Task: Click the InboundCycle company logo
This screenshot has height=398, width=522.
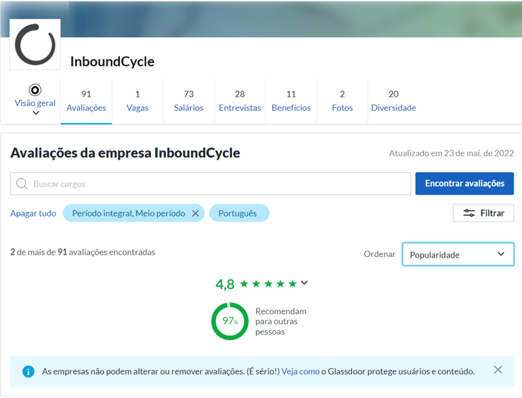Action: click(35, 44)
